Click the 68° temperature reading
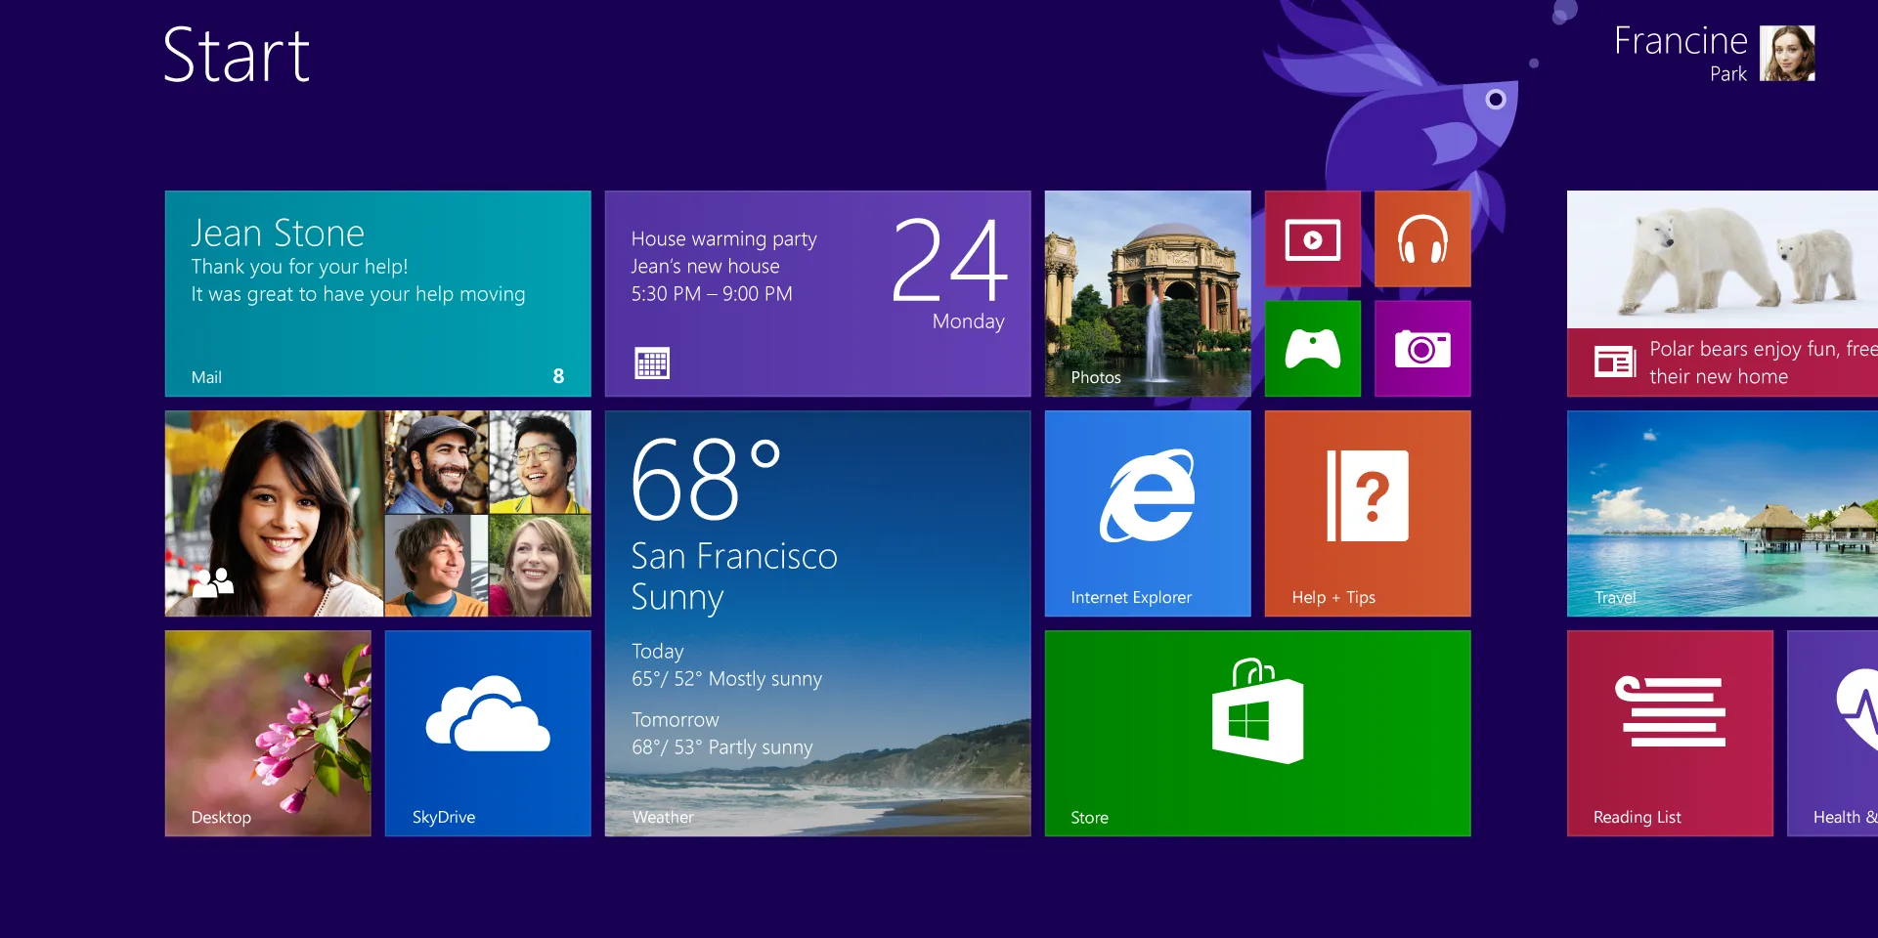 point(706,480)
